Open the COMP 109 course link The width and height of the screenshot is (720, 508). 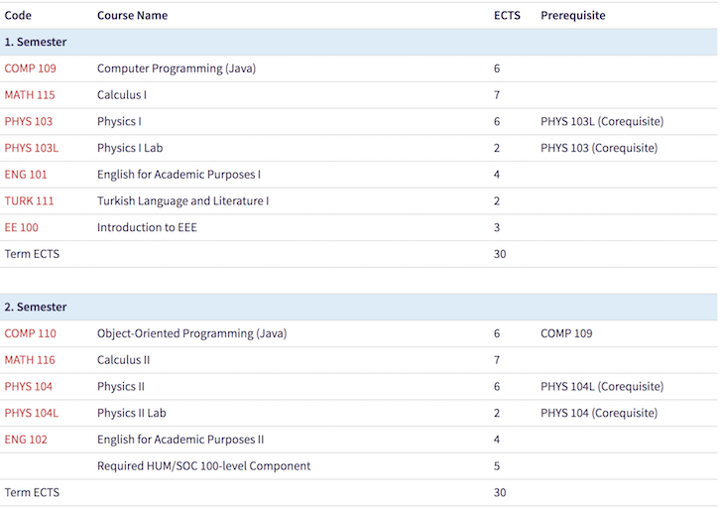click(x=31, y=68)
